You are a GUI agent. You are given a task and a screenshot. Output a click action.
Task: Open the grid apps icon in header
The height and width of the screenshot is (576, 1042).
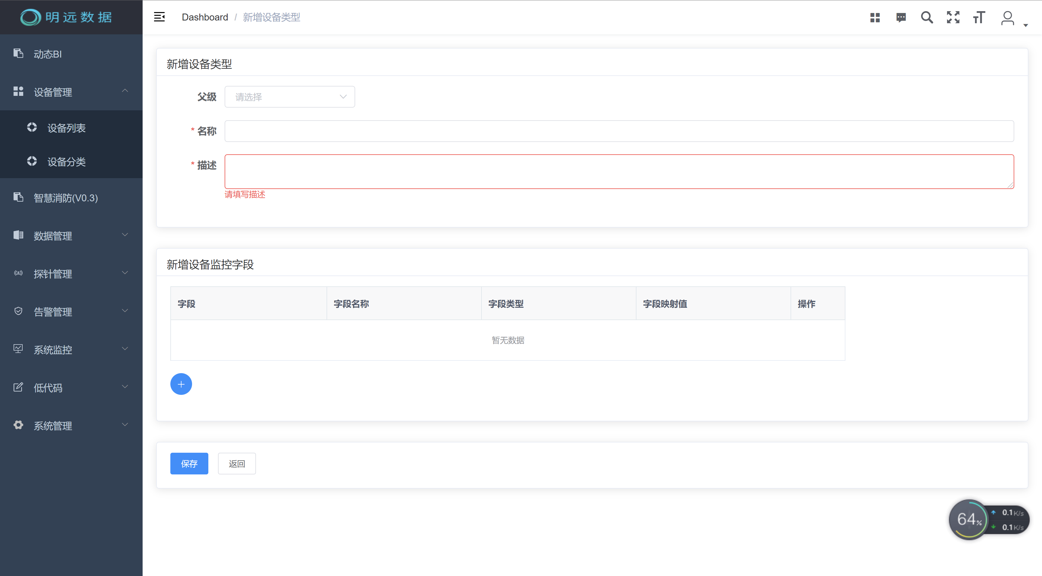tap(875, 17)
